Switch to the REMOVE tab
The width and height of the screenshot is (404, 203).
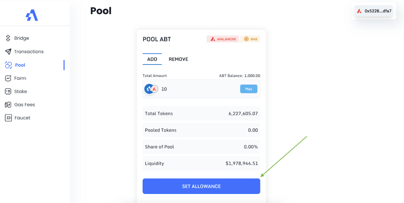pos(178,59)
